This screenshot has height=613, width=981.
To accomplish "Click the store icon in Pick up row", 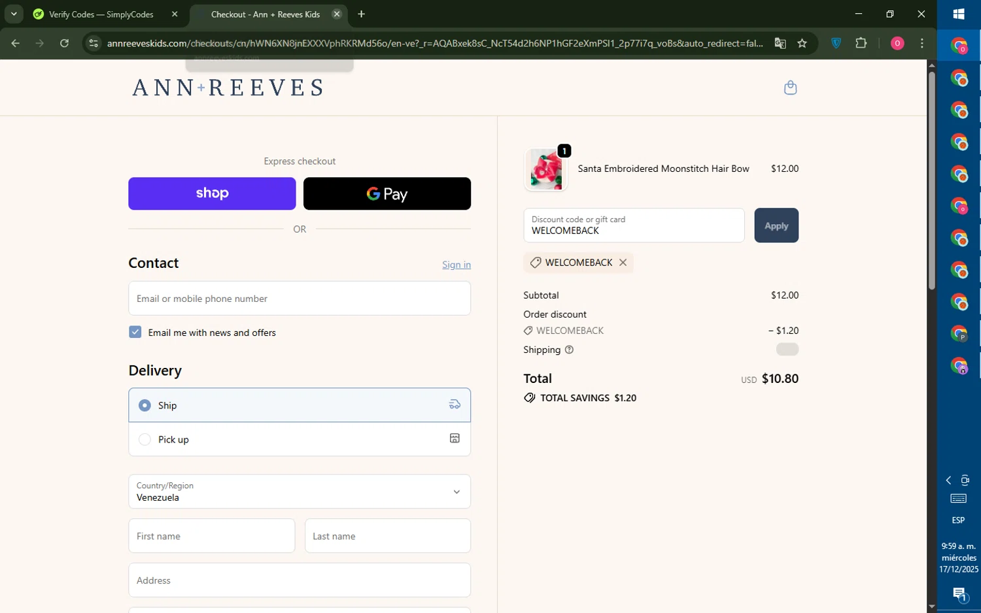I will coord(455,439).
